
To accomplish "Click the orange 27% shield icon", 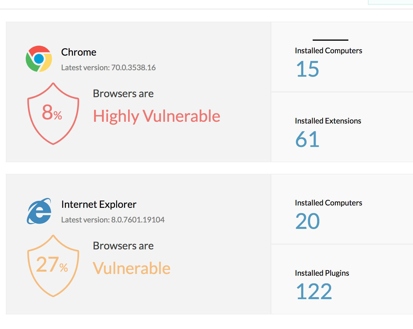I will coord(53,266).
